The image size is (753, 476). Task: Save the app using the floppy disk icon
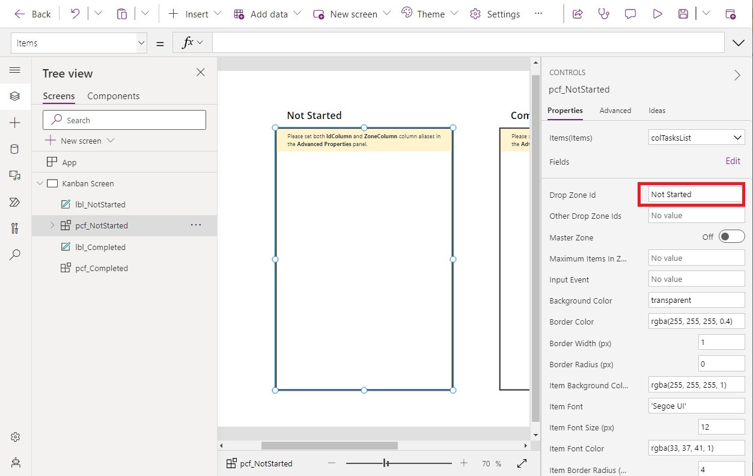pos(683,13)
